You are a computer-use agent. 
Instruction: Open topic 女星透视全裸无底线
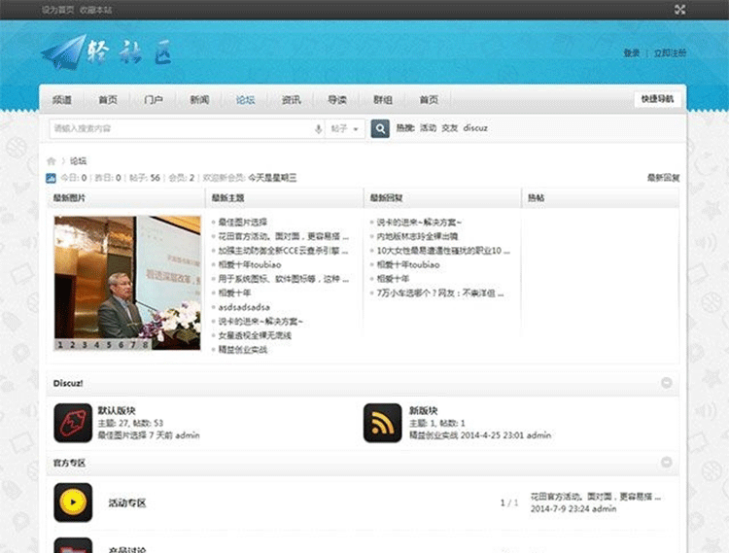255,335
